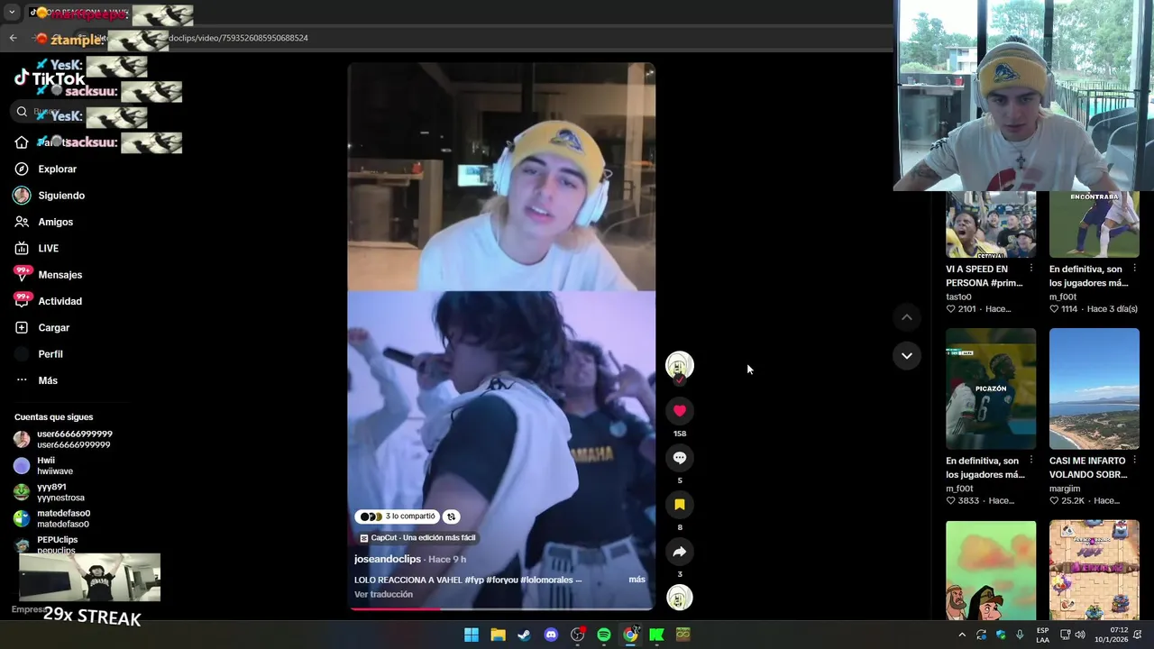Open joseandoclips creator avatar beside video
The height and width of the screenshot is (649, 1154).
pyautogui.click(x=679, y=364)
